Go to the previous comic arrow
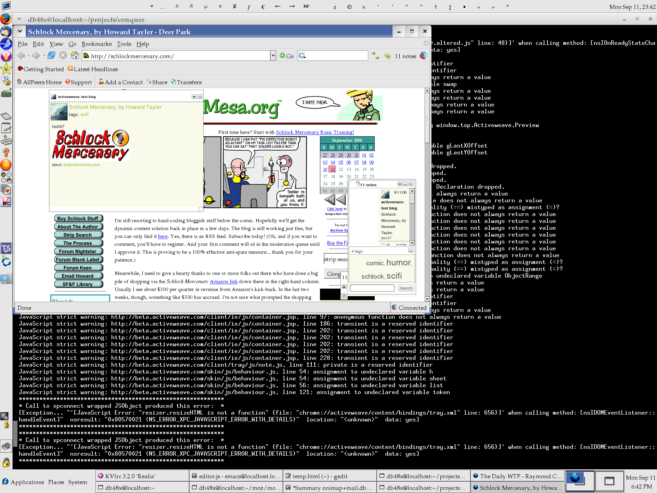Image resolution: width=657 pixels, height=493 pixels. point(342,200)
